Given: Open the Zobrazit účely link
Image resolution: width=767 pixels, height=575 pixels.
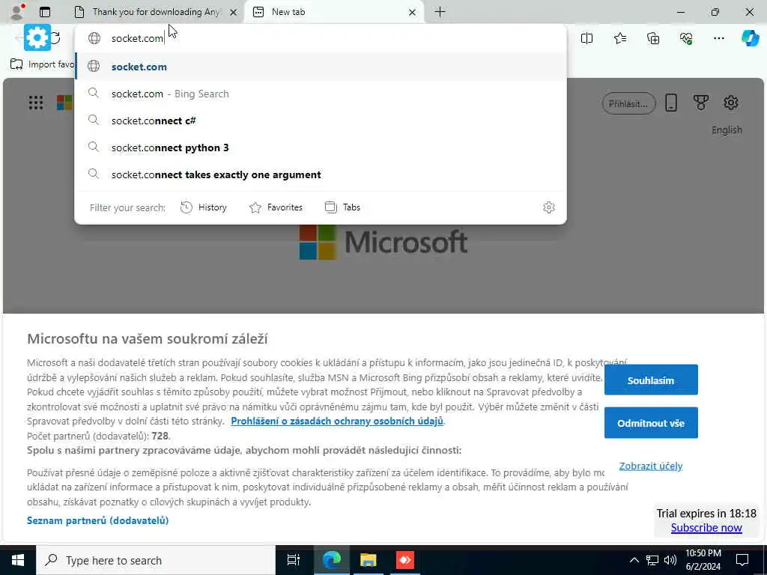Looking at the screenshot, I should pos(651,466).
